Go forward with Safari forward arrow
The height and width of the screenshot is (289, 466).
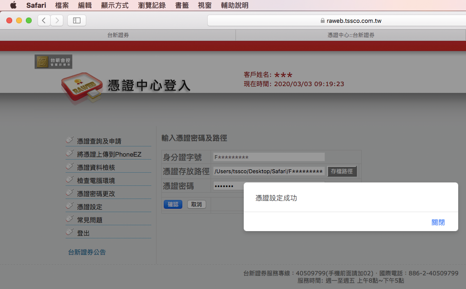click(x=57, y=20)
